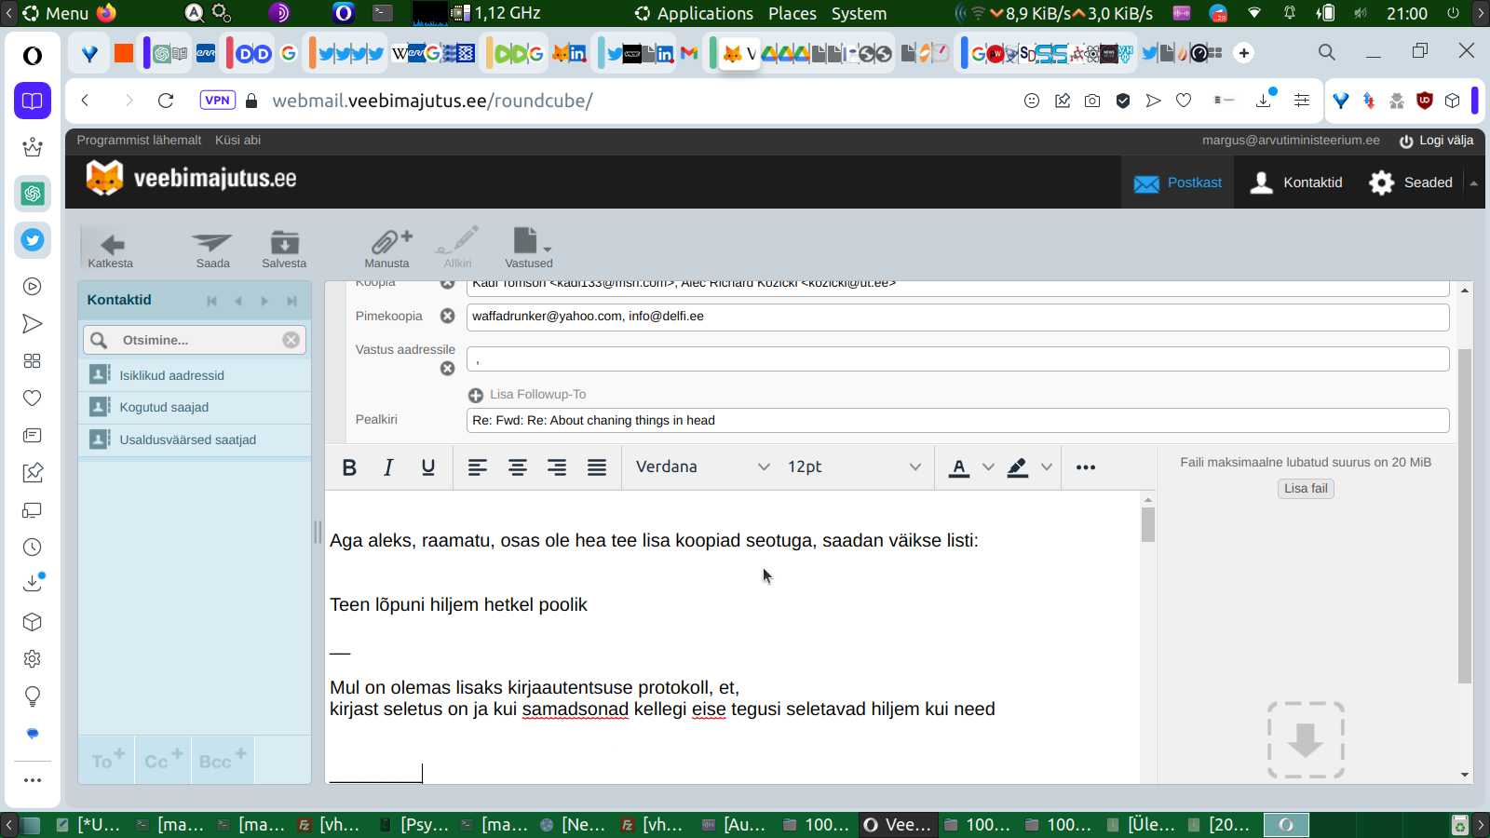Click the Pealkiri subject field
Image resolution: width=1490 pixels, height=838 pixels.
coord(957,421)
